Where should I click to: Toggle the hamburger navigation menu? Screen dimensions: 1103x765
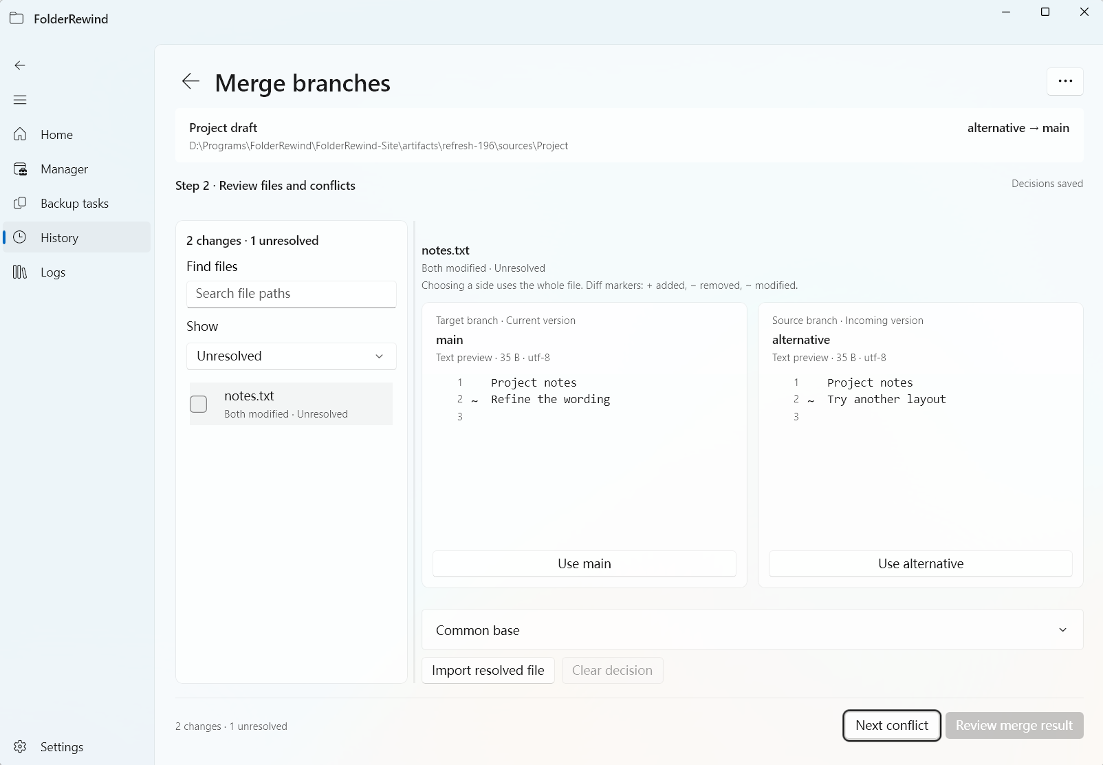[x=20, y=100]
